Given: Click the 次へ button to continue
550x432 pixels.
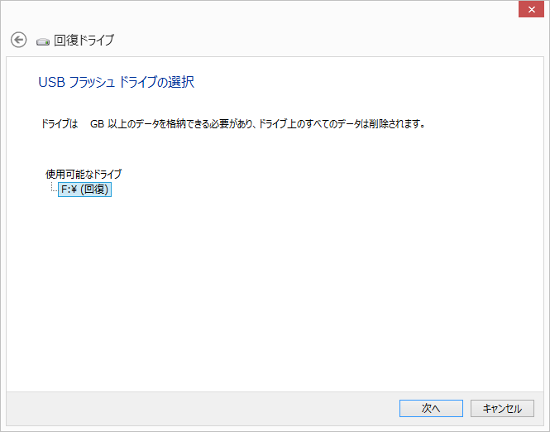Looking at the screenshot, I should pyautogui.click(x=431, y=409).
